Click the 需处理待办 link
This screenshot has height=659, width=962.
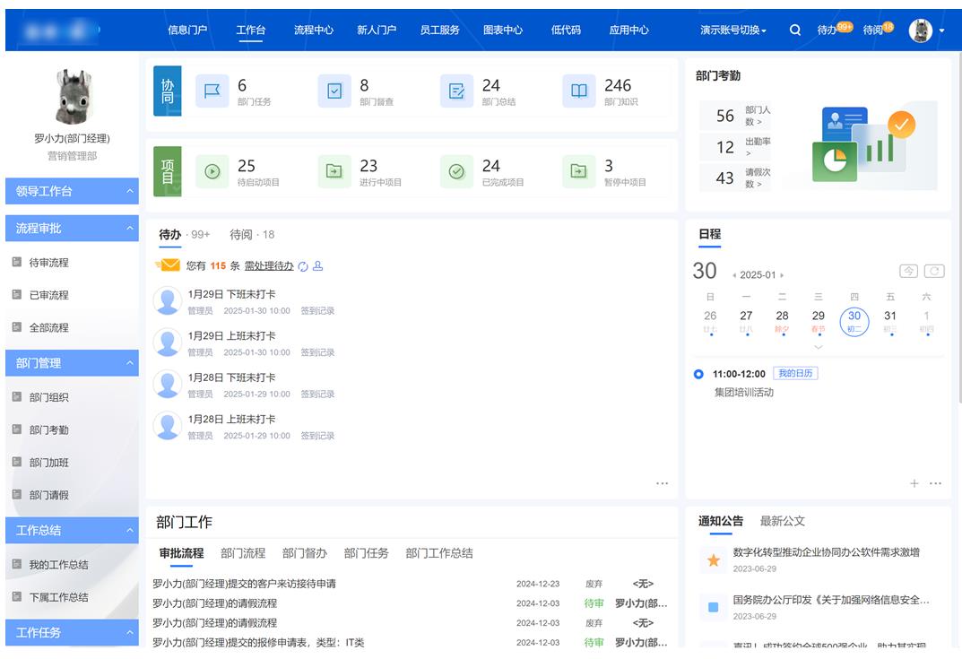coord(269,266)
